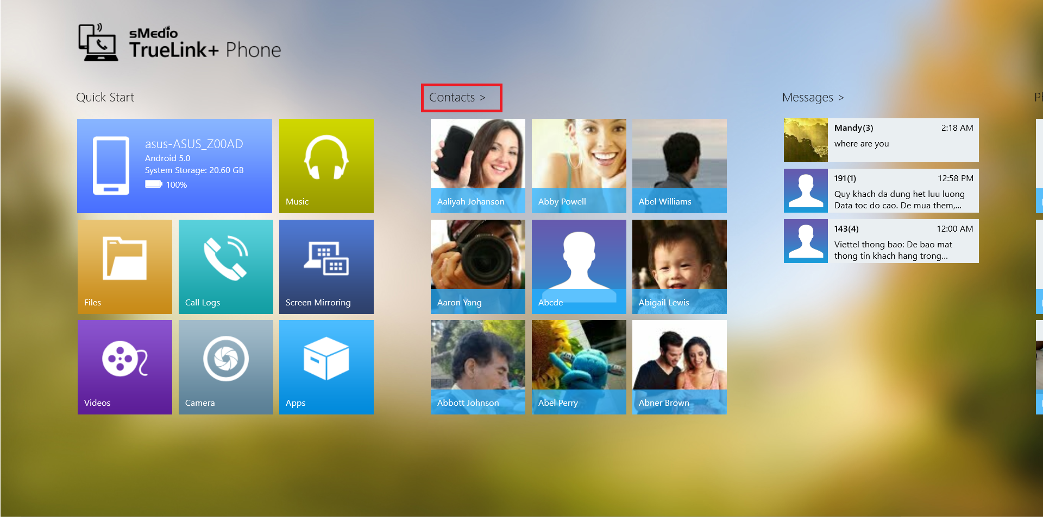Image resolution: width=1043 pixels, height=517 pixels.
Task: Select the Abcde placeholder contact
Action: [579, 266]
